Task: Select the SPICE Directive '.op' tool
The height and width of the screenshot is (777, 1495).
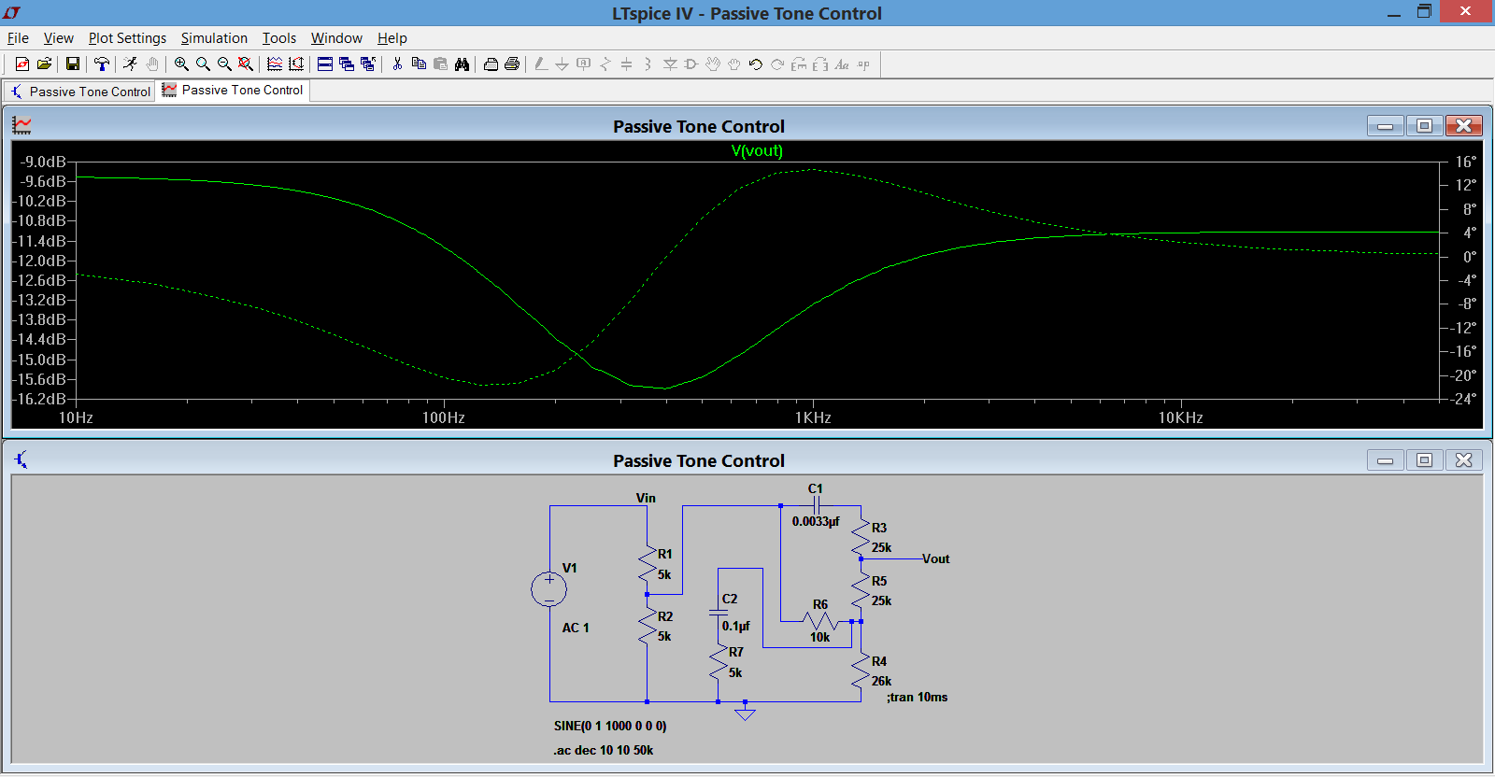Action: click(x=863, y=64)
